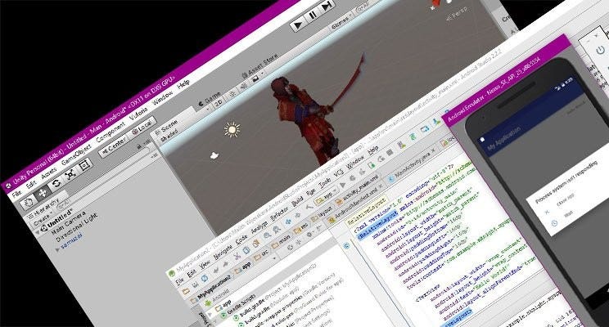Viewport: 609px width, 327px height.
Task: Open the Gizmos dropdown in Scene view
Action: (341, 21)
